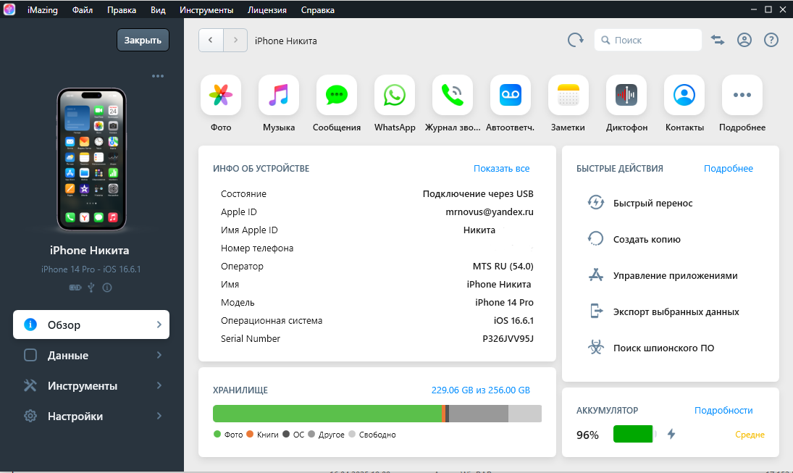Open the WhatsApp icon
This screenshot has height=473, width=793.
pos(395,95)
